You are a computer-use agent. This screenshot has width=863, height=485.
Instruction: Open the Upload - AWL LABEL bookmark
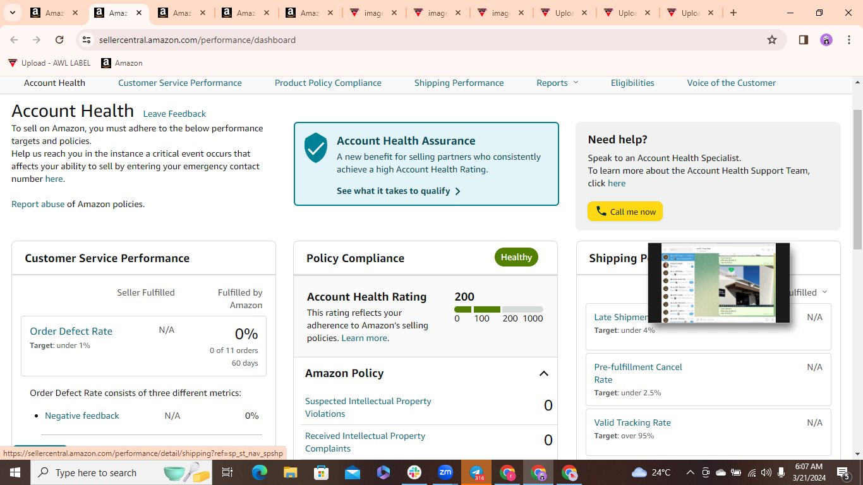point(49,63)
